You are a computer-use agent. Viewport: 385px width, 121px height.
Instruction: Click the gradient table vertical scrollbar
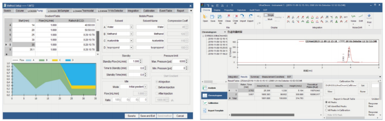[98, 37]
